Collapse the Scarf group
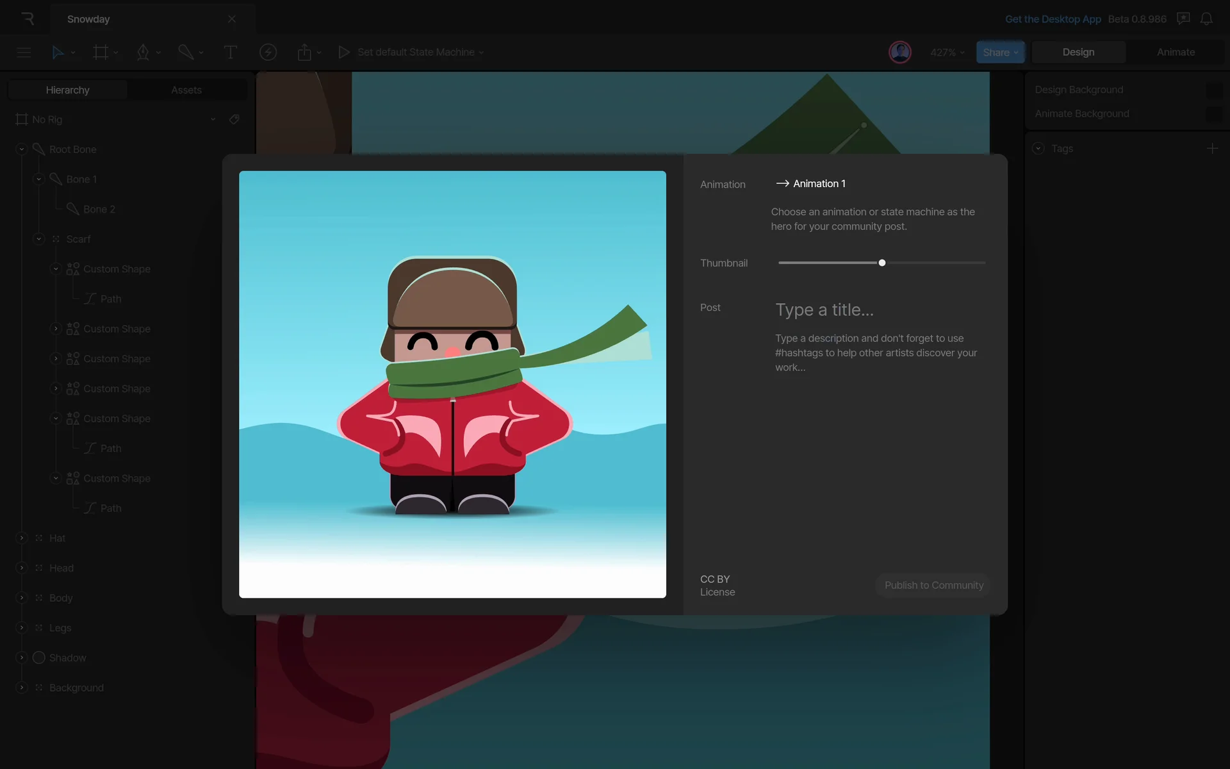Viewport: 1230px width, 769px height. [38, 239]
